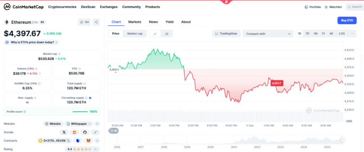Select the Price chart mode
Image resolution: width=364 pixels, height=152 pixels.
point(116,34)
